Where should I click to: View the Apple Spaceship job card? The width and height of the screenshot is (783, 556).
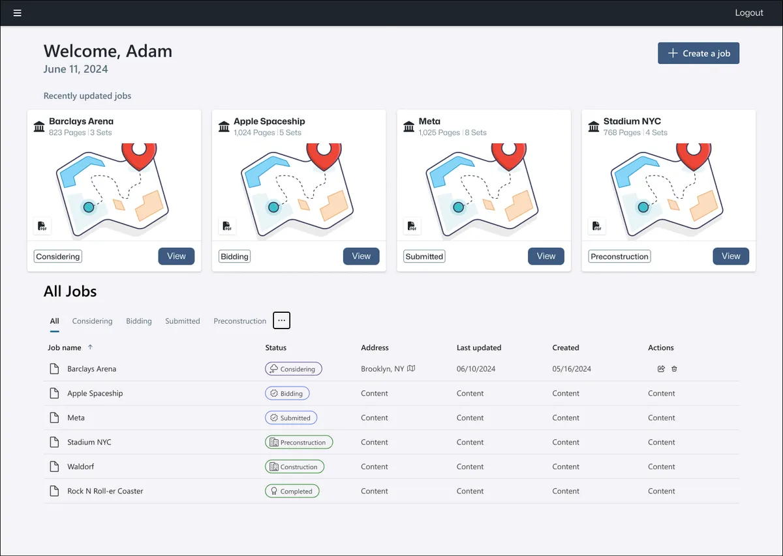[361, 256]
